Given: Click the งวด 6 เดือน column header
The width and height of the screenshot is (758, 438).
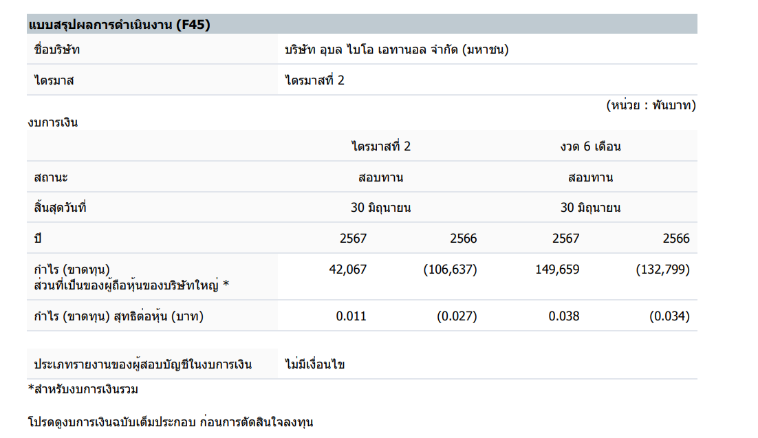Looking at the screenshot, I should pos(590,146).
